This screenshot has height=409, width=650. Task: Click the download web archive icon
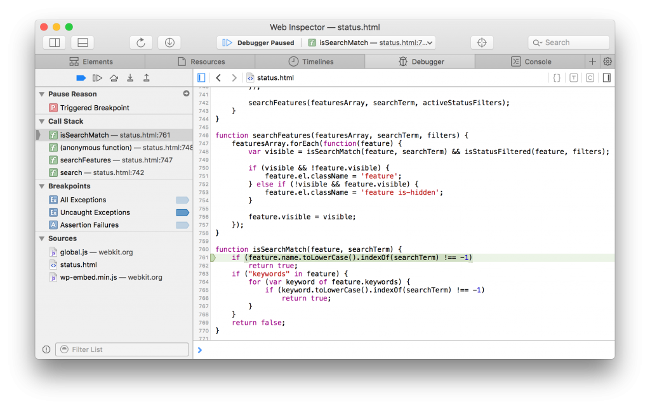pyautogui.click(x=169, y=42)
